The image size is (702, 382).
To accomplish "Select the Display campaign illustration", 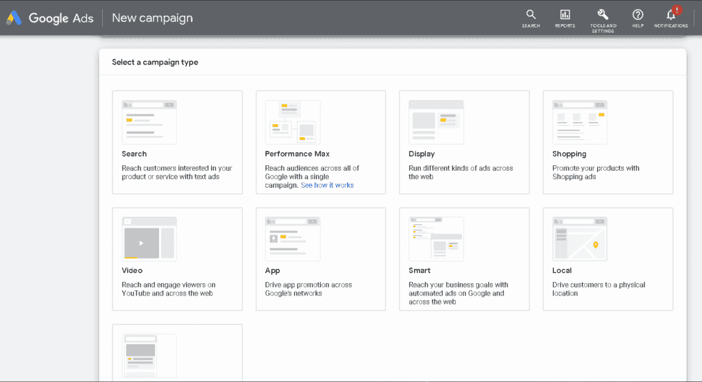I will tap(436, 122).
